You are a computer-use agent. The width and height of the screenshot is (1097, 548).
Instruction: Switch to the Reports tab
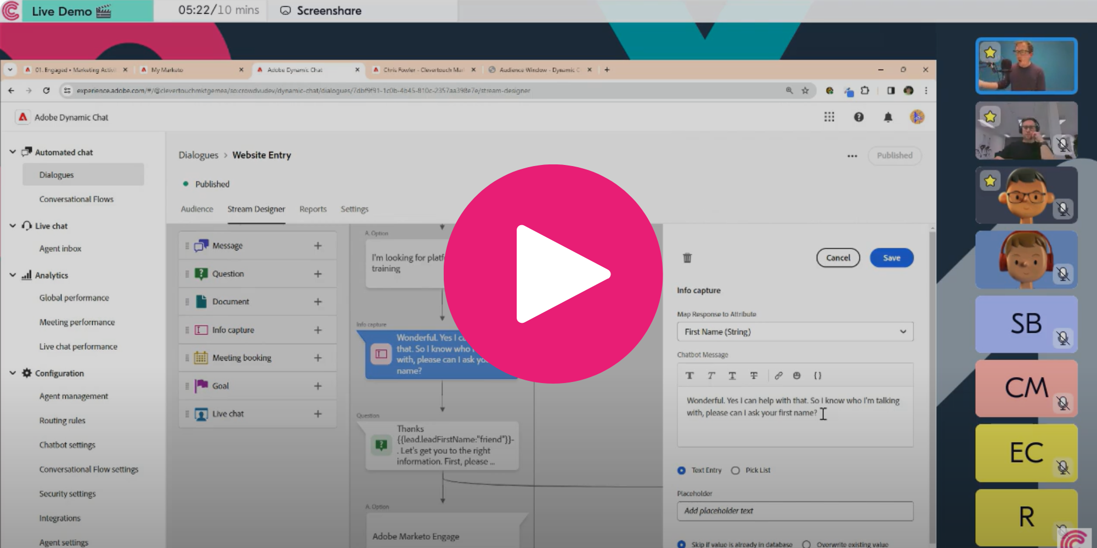[313, 209]
